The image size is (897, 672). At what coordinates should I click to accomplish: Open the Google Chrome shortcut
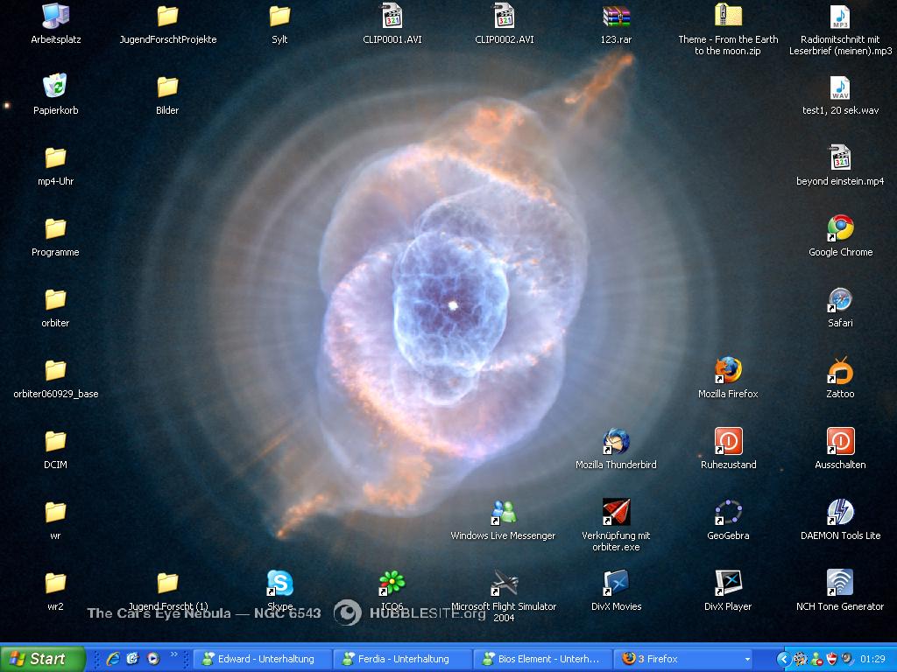840,229
